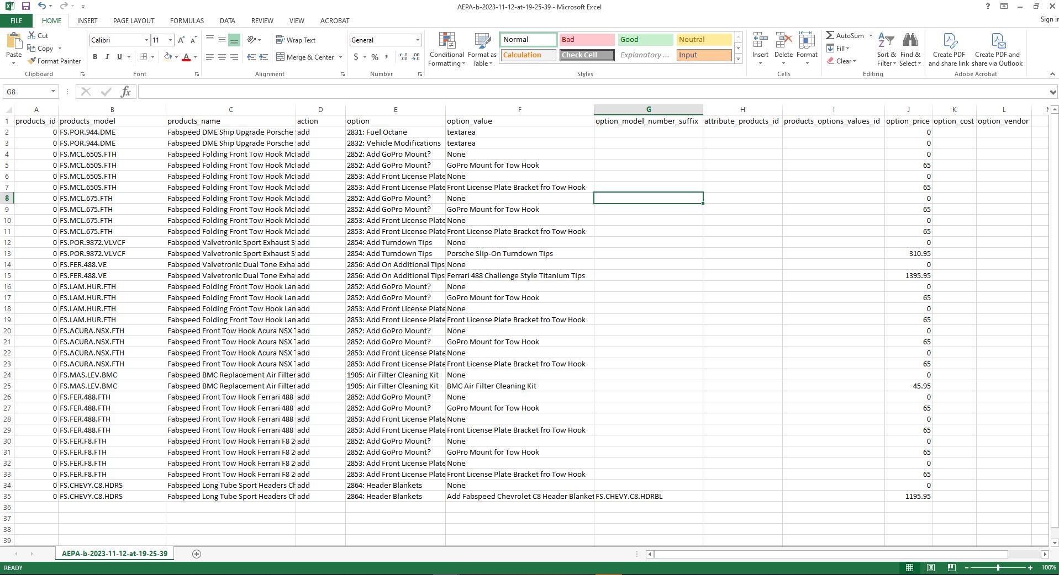Screen dimensions: 1059x575
Task: Open the font name dropdown
Action: point(146,40)
